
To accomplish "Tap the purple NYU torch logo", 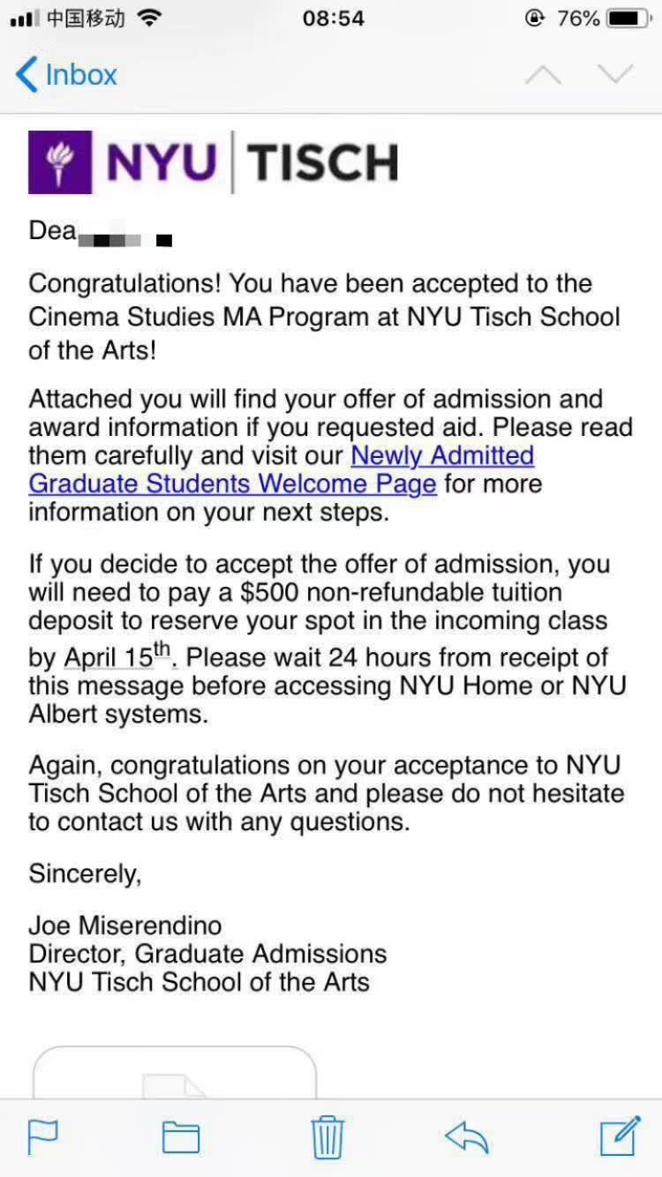I will 60,162.
